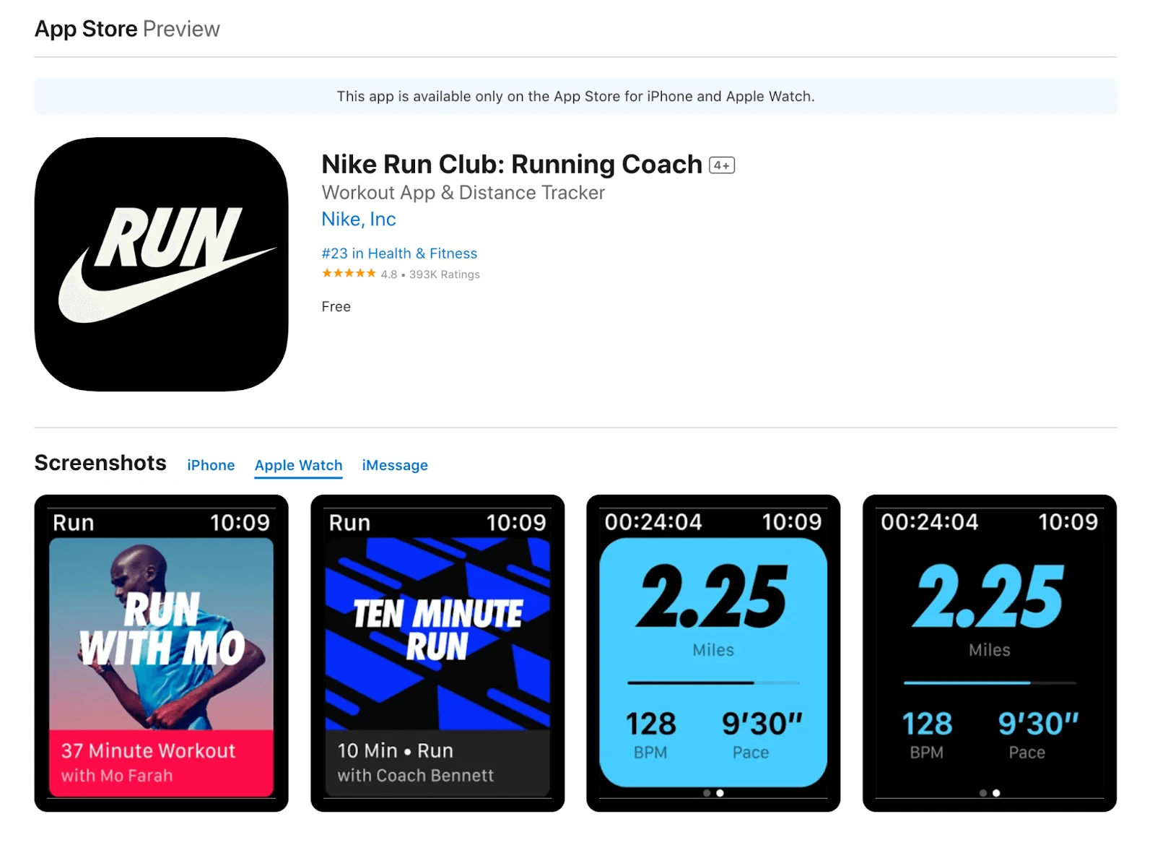This screenshot has width=1155, height=845.
Task: Open the black 2.25 Miles screenshot
Action: pos(990,653)
